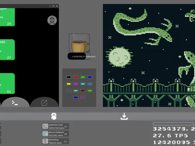195x146 pixels.
Task: Click the computer mouse icon
Action: point(54,116)
